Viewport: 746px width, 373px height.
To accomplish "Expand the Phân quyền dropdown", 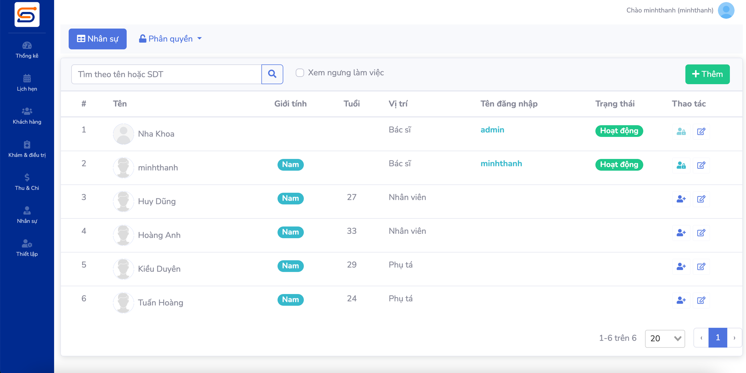I will (x=170, y=39).
